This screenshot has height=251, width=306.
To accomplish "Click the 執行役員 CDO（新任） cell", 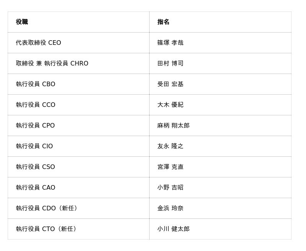I will tap(48, 208).
